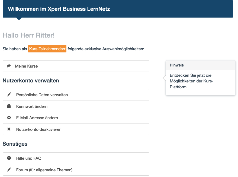Screen dimensions: 238x177
Task: Click the envelope icon beside E-Mail-Adresse ändern
Action: 9,118
